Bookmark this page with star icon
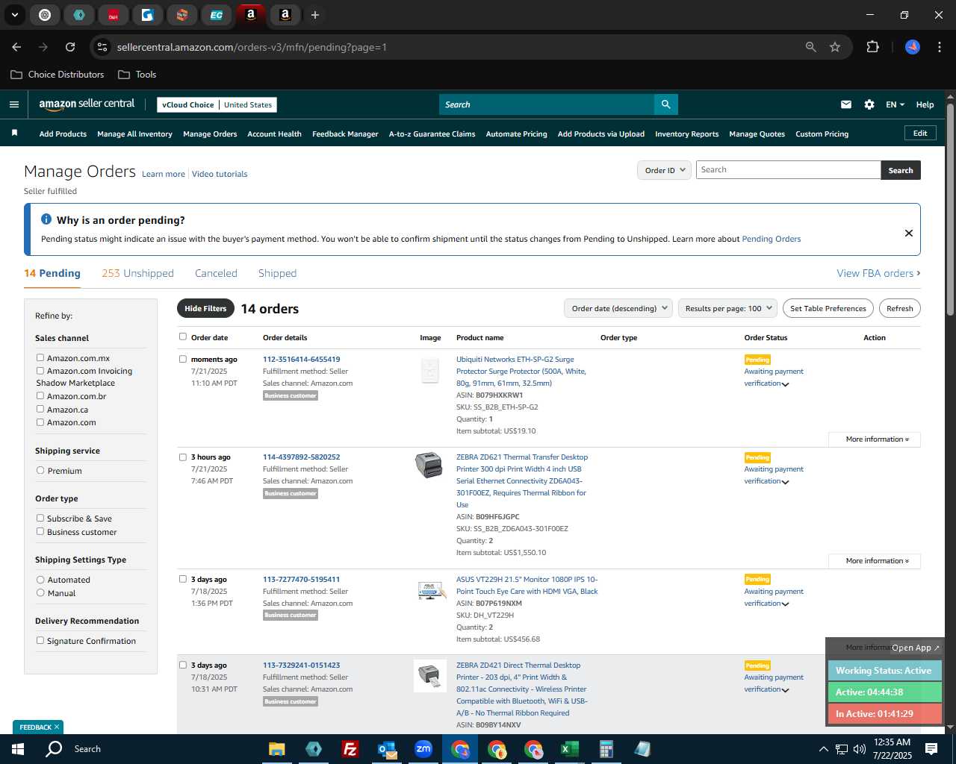This screenshot has height=764, width=956. [x=835, y=47]
